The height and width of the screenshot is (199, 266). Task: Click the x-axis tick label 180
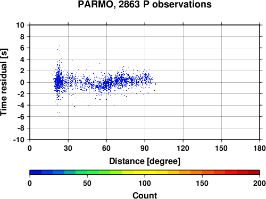click(260, 148)
